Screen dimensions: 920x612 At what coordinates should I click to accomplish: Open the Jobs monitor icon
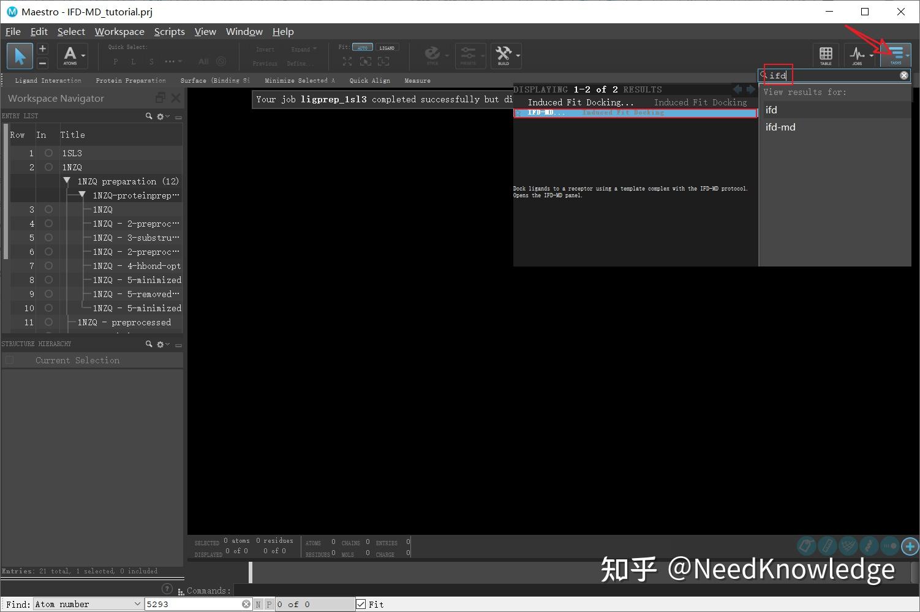click(x=858, y=55)
